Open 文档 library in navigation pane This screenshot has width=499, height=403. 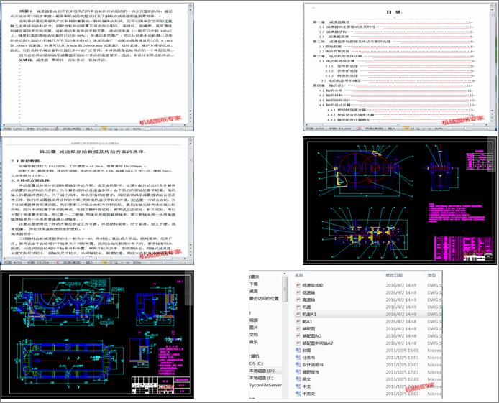[x=254, y=335]
